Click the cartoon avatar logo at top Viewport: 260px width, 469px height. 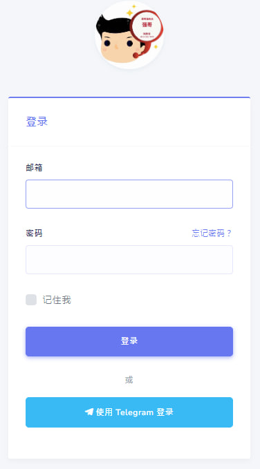pos(129,35)
